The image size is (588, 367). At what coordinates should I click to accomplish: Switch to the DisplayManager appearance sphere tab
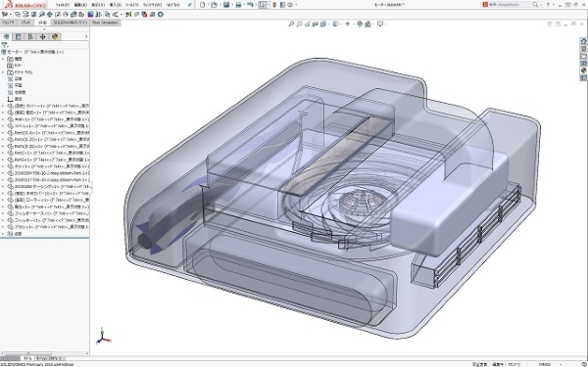(55, 36)
